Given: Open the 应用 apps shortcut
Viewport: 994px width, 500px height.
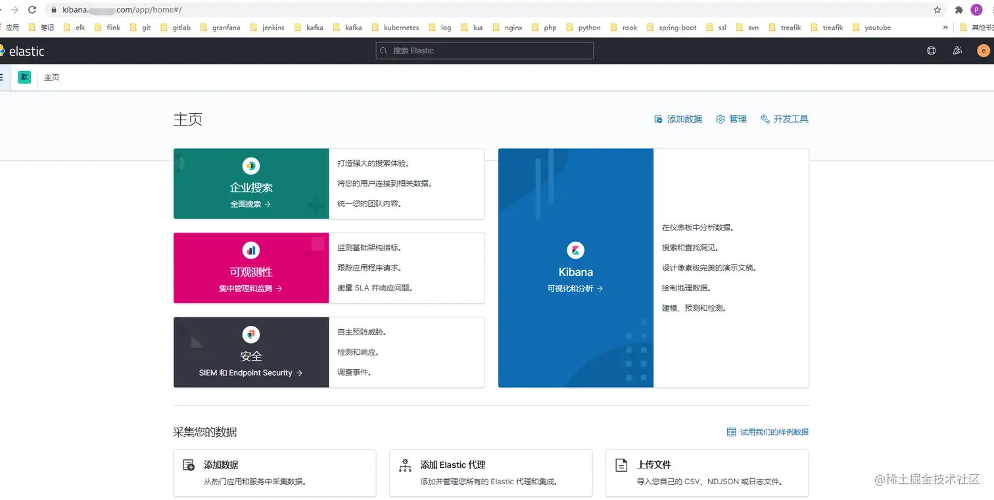Looking at the screenshot, I should (x=10, y=28).
